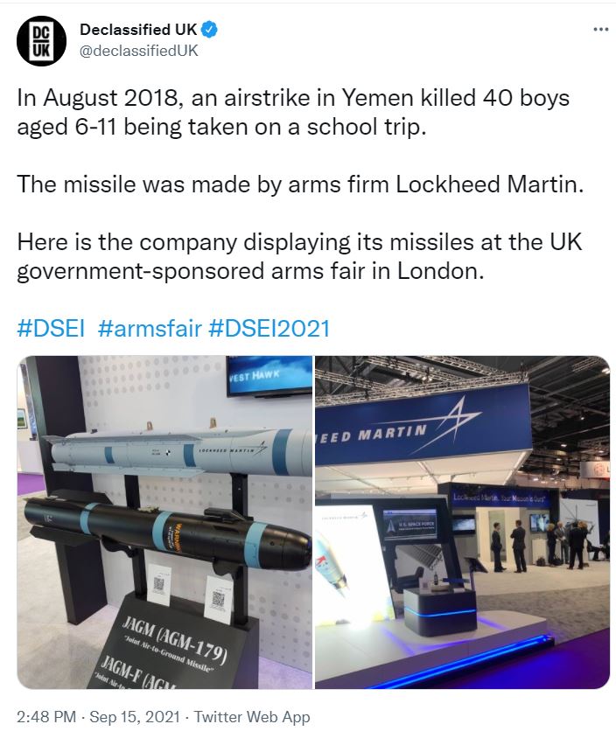Click the 2:48 PM Sep 15, 2021 timestamp

pyautogui.click(x=98, y=716)
